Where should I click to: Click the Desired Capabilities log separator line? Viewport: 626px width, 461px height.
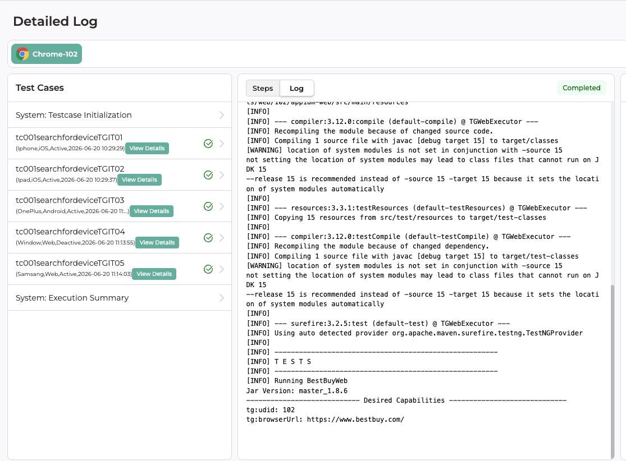(406, 400)
